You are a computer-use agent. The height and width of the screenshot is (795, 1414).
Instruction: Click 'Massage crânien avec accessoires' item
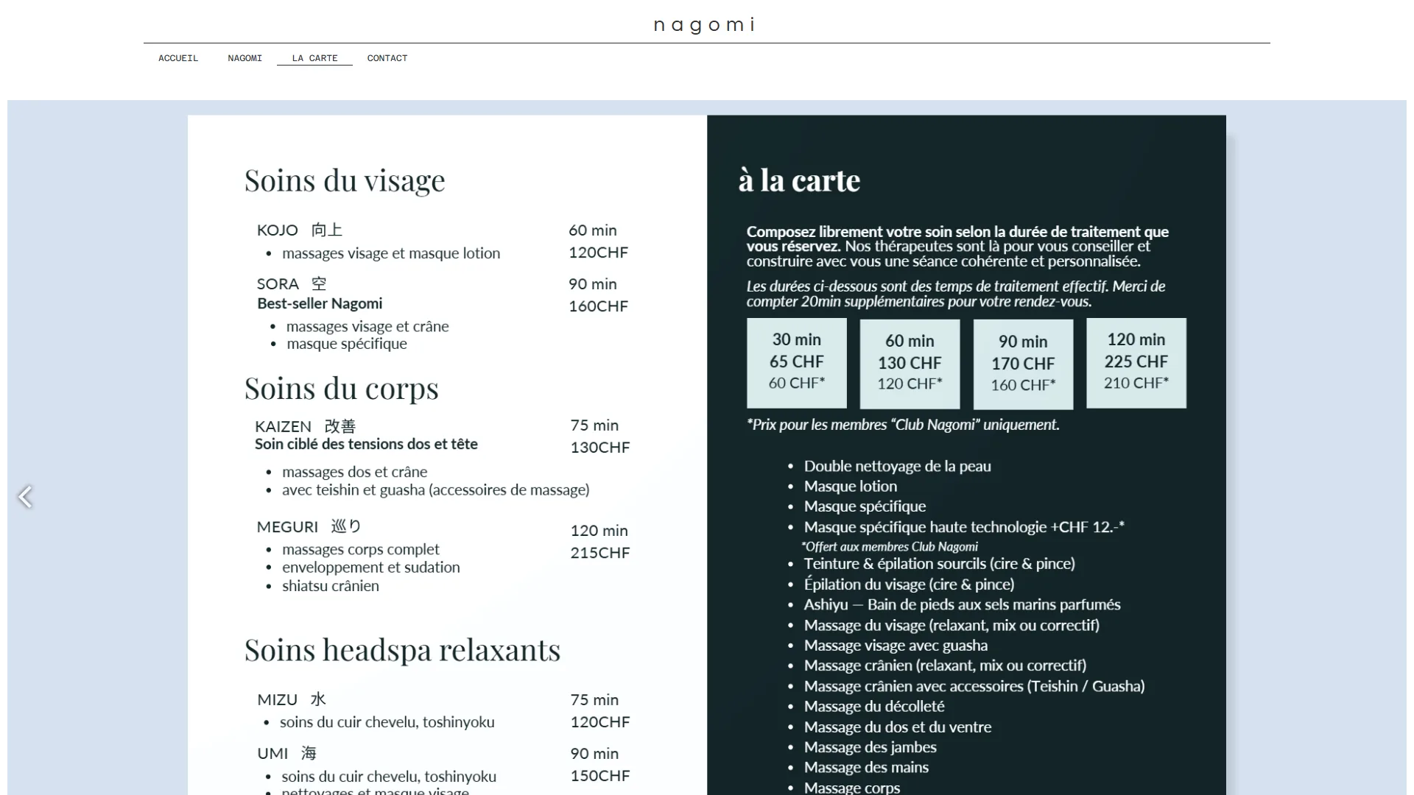[974, 686]
